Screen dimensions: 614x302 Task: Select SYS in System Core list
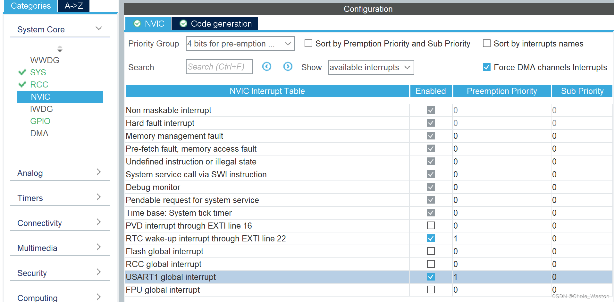[x=38, y=72]
